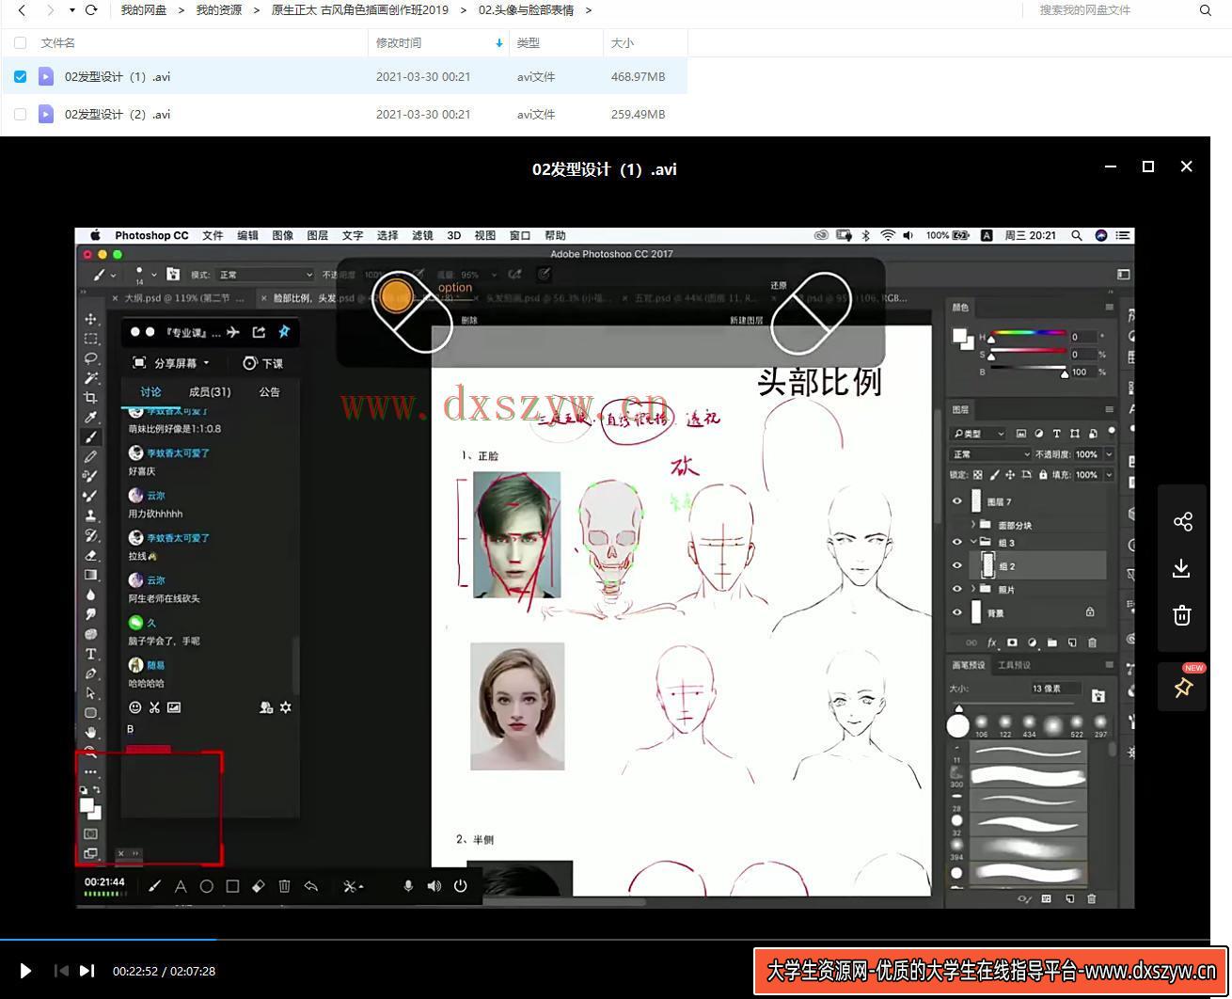Screen dimensions: 1232x999
Task: Switch to the 工具预设 tab
Action: point(1014,665)
